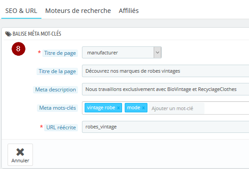Click the Annuler button
Screen dimensions: 249x169
click(20, 155)
